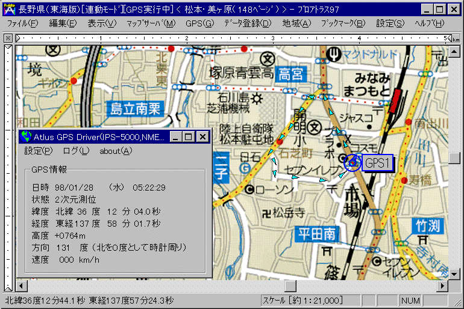Click the NUM indicator in status bar
This screenshot has height=309, width=464.
point(410,301)
